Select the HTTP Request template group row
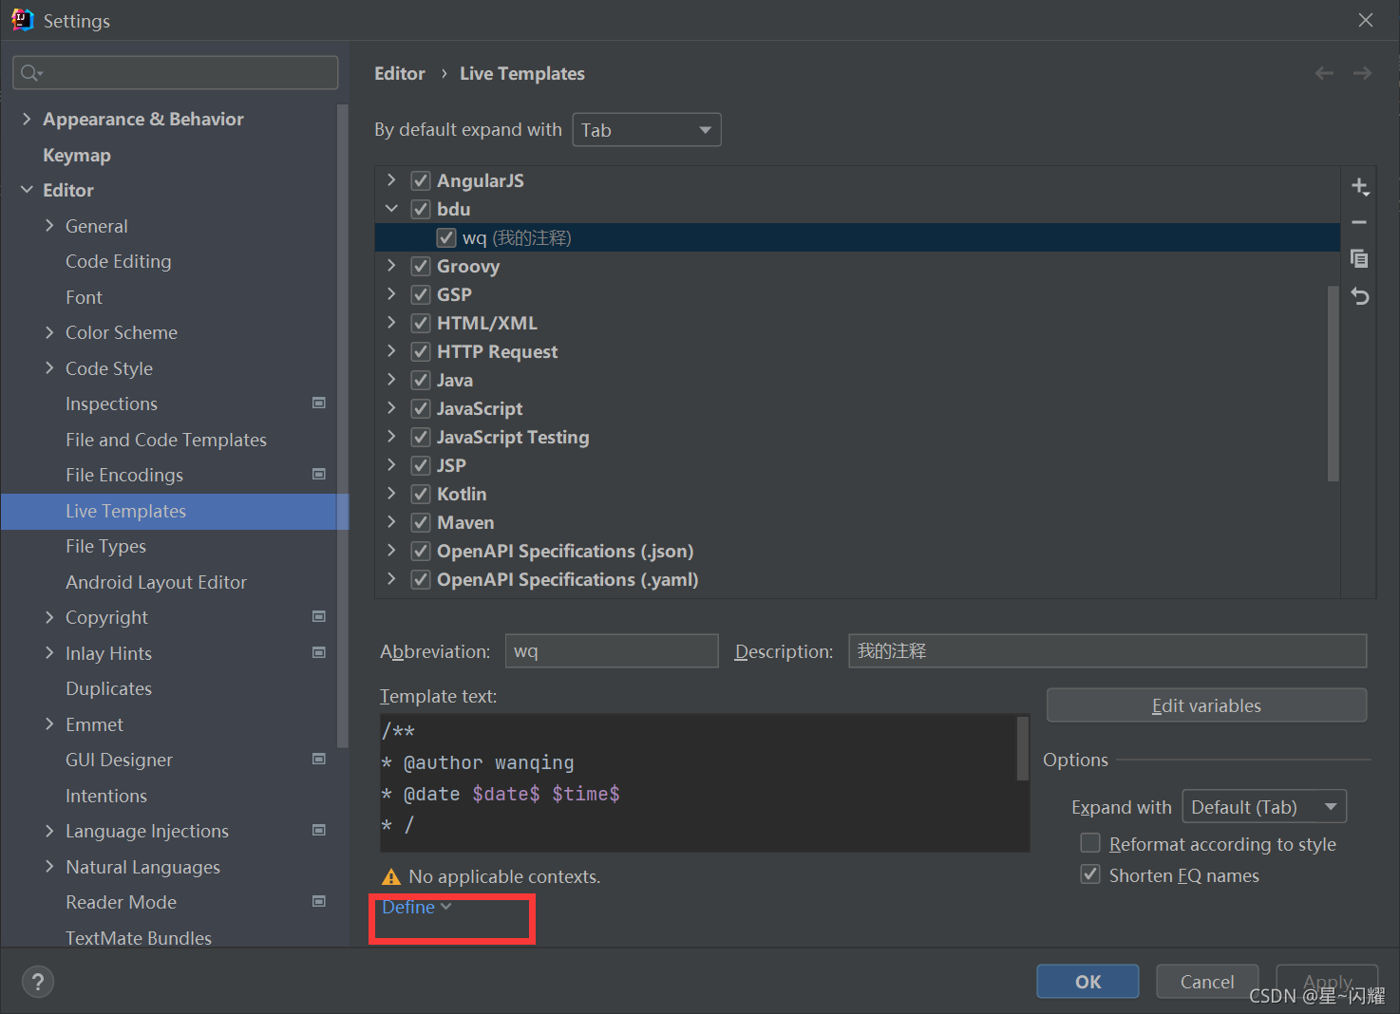This screenshot has height=1014, width=1400. pos(858,351)
